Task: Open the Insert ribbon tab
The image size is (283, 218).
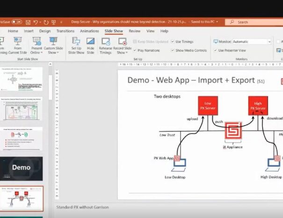Action: pos(29,31)
